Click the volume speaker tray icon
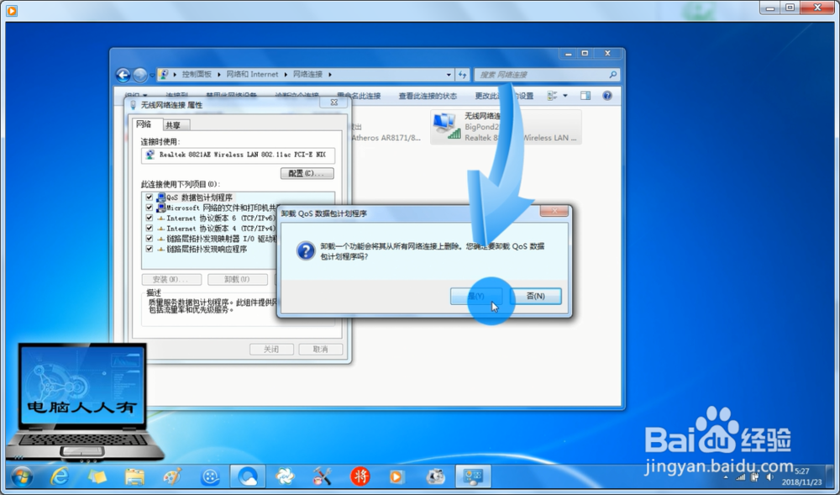 770,477
